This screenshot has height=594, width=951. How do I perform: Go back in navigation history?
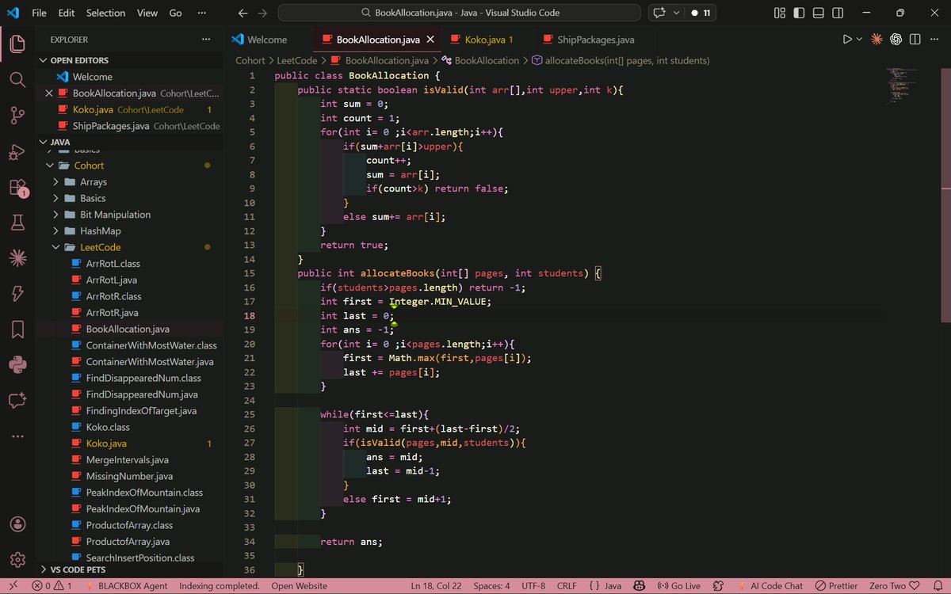(x=243, y=13)
